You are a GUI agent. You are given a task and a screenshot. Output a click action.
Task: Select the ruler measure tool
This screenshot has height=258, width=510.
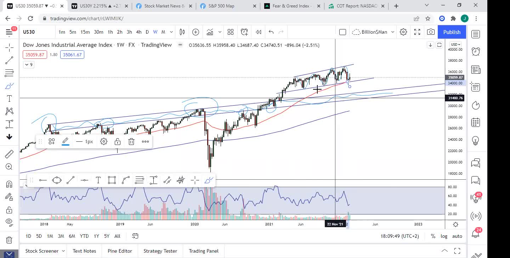[x=9, y=154]
